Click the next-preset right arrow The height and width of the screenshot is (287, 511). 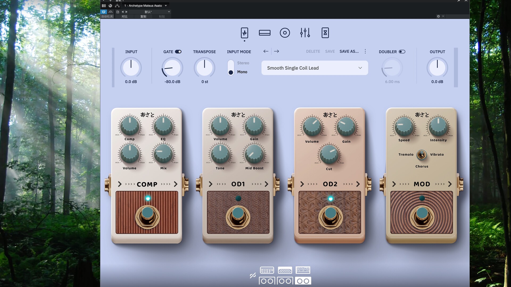point(277,51)
